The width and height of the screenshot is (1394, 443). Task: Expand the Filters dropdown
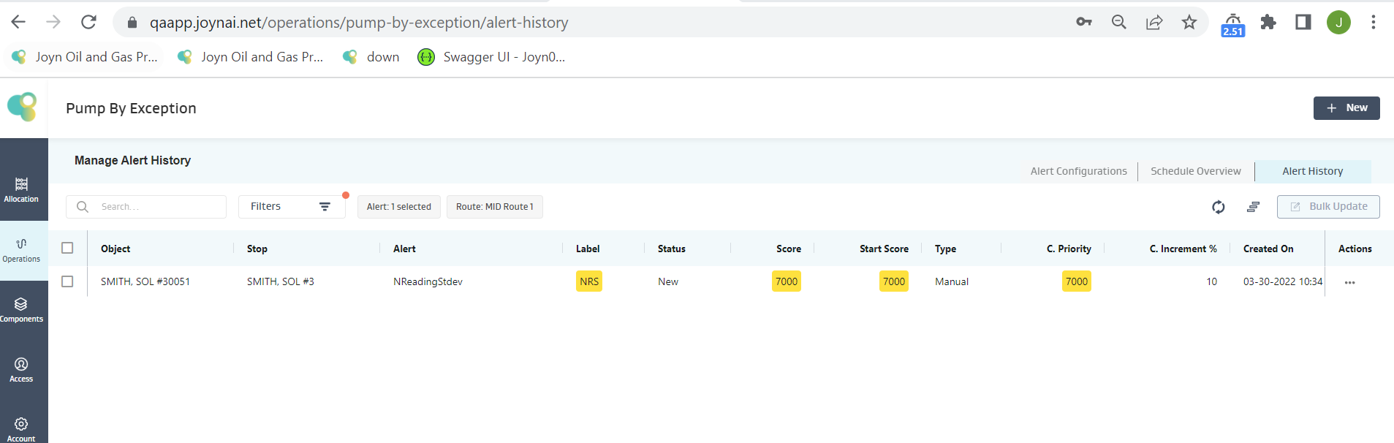point(291,207)
